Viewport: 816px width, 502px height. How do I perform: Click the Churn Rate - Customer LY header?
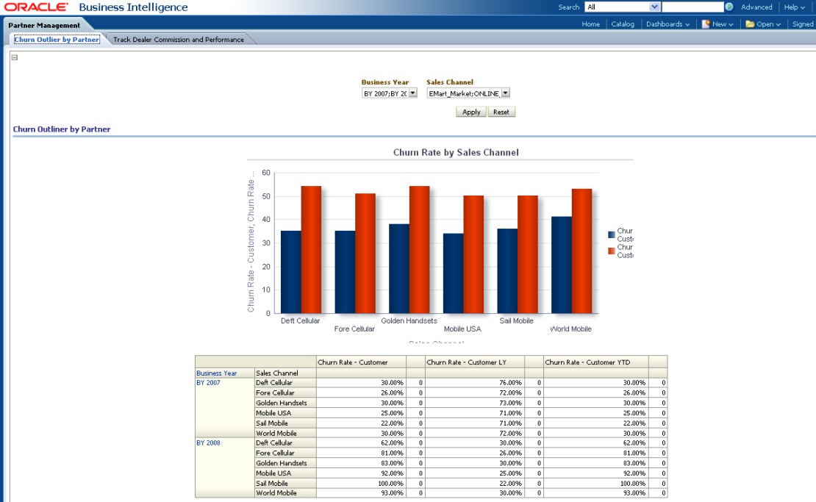pyautogui.click(x=475, y=362)
